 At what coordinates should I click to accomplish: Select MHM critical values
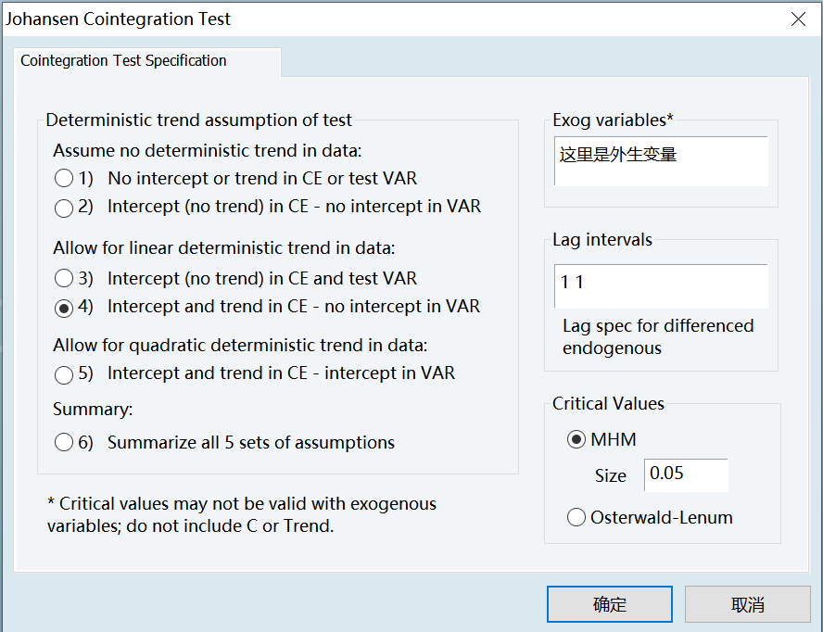pyautogui.click(x=576, y=440)
